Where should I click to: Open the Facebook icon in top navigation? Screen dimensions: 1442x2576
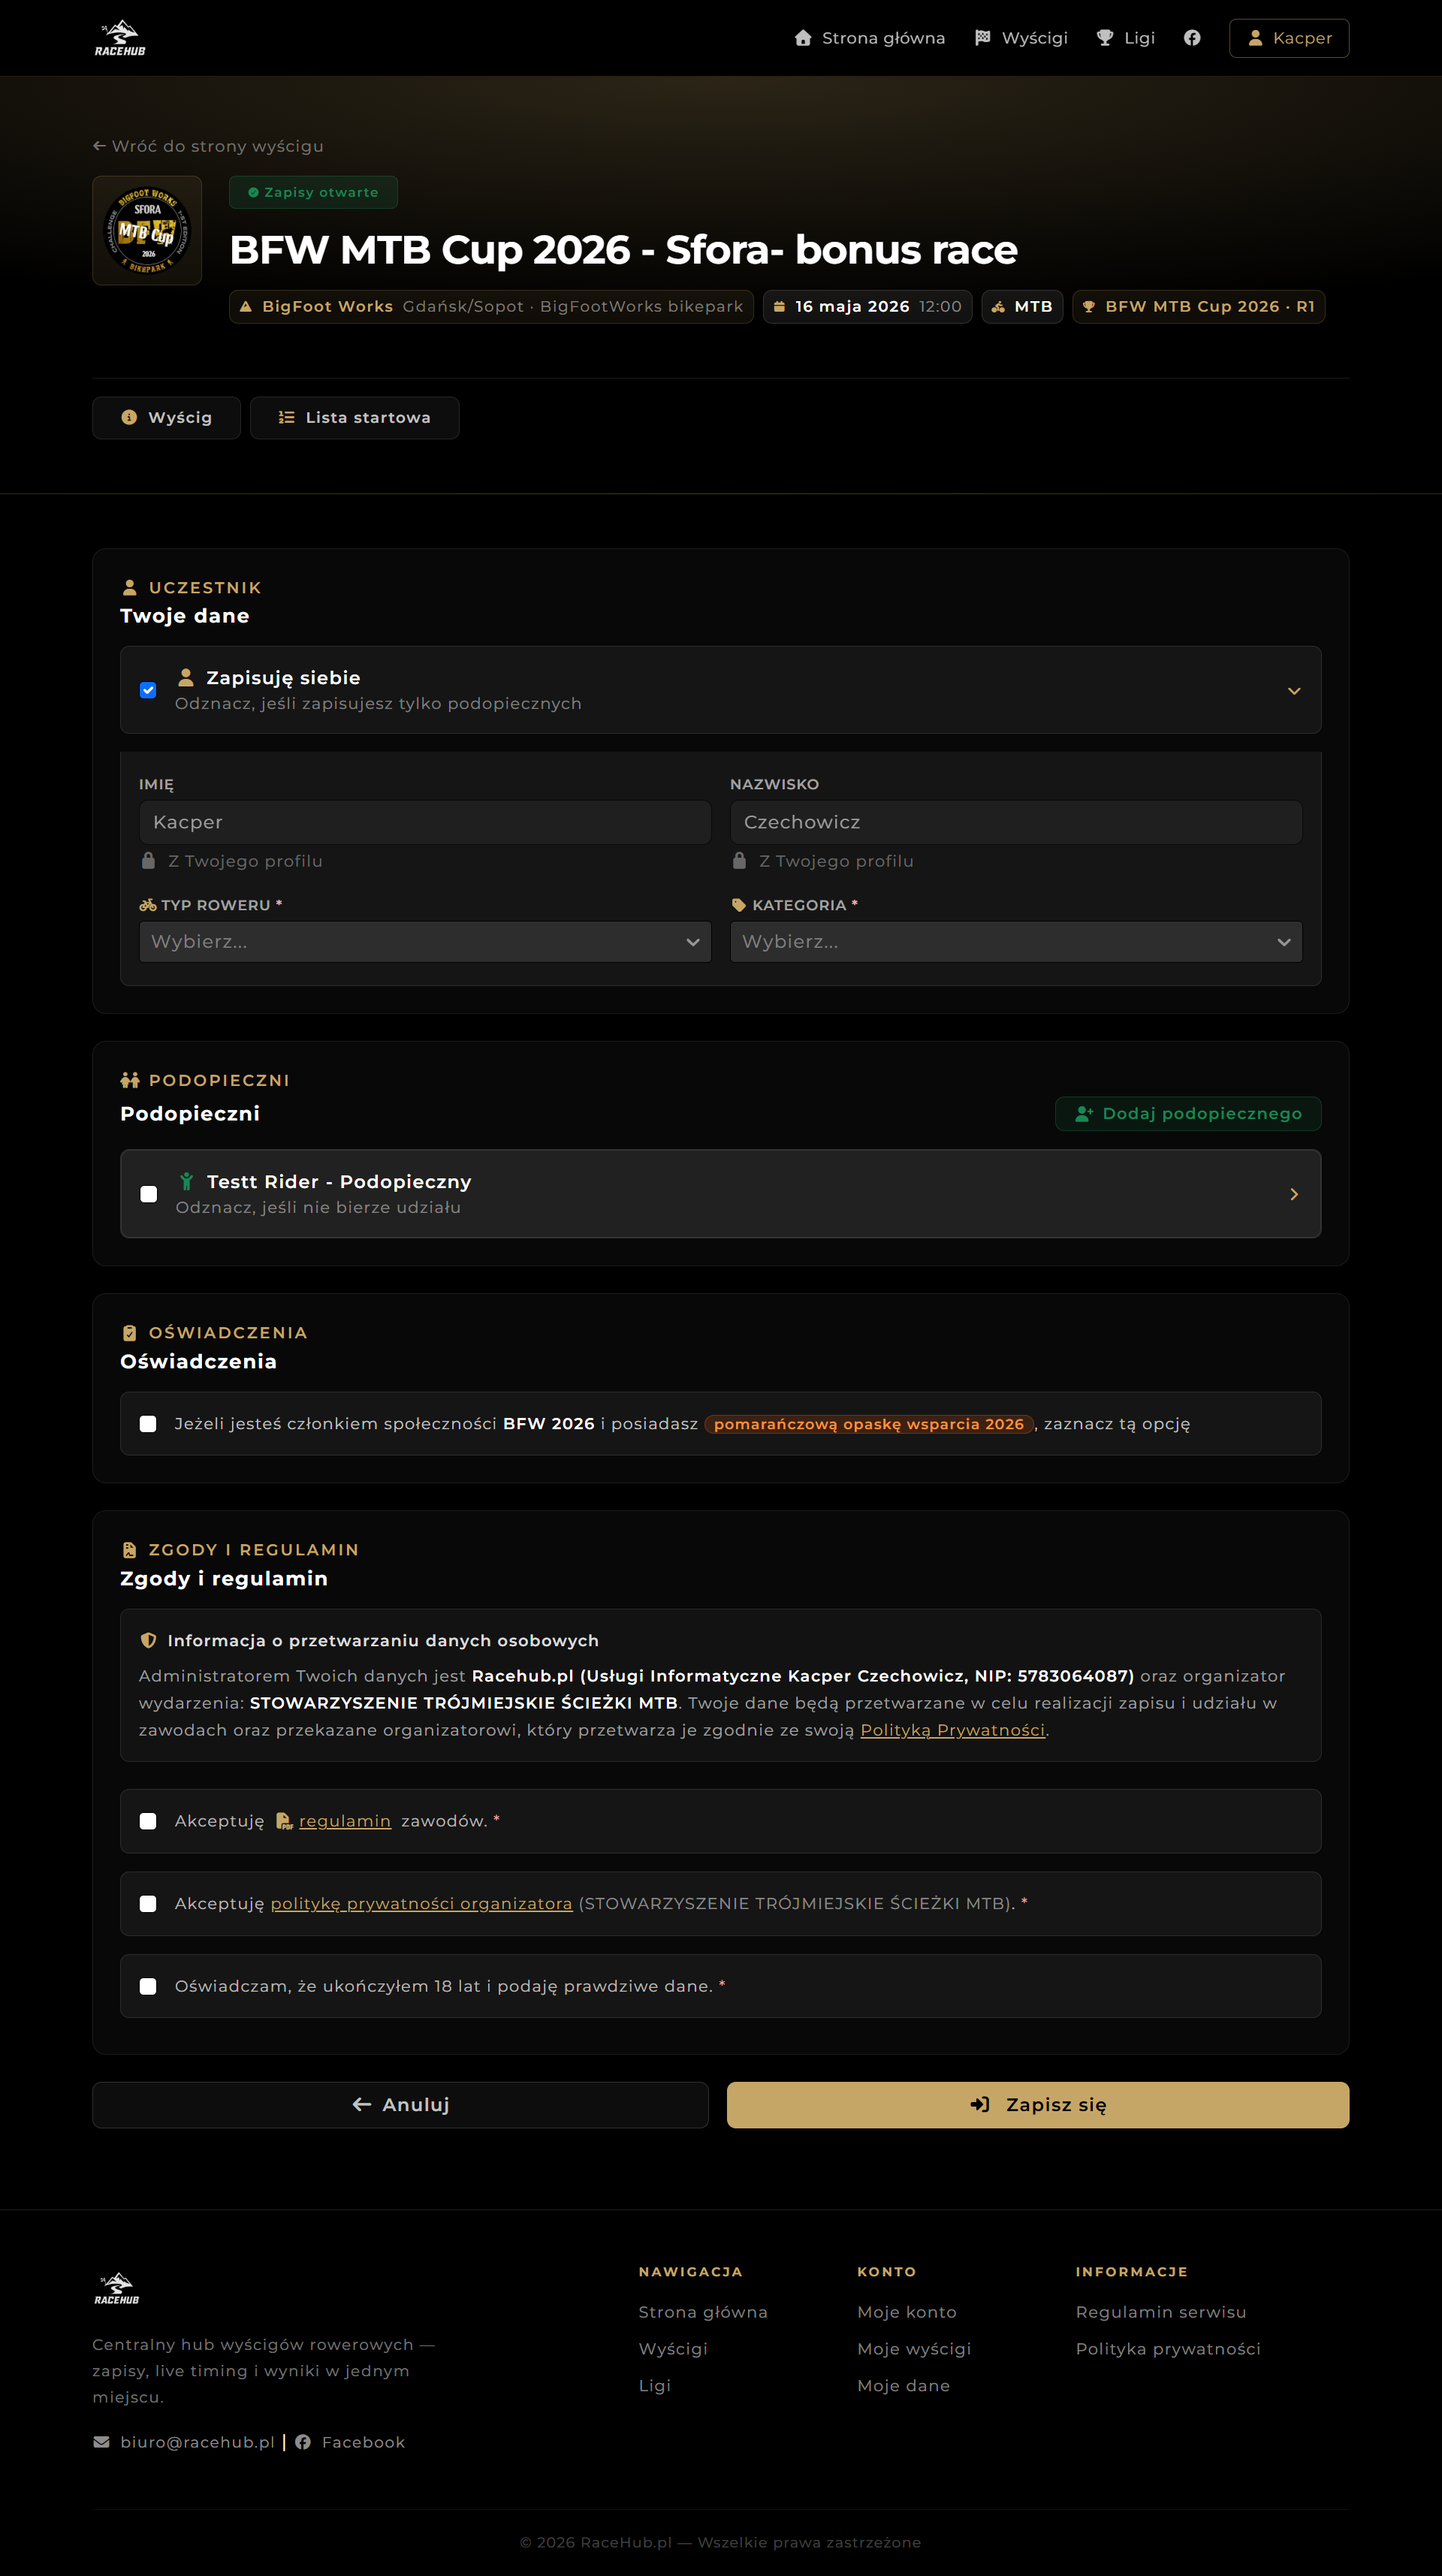coord(1192,38)
